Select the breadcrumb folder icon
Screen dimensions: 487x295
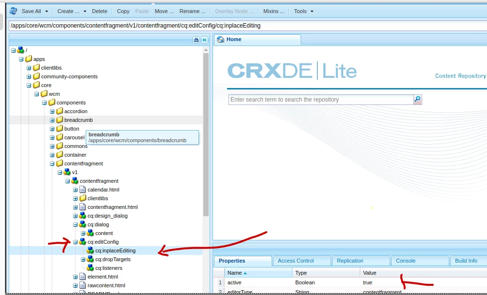(x=60, y=120)
